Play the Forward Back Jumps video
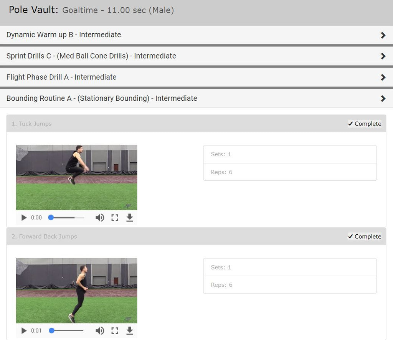Screen dimensions: 393x340 (x=24, y=331)
